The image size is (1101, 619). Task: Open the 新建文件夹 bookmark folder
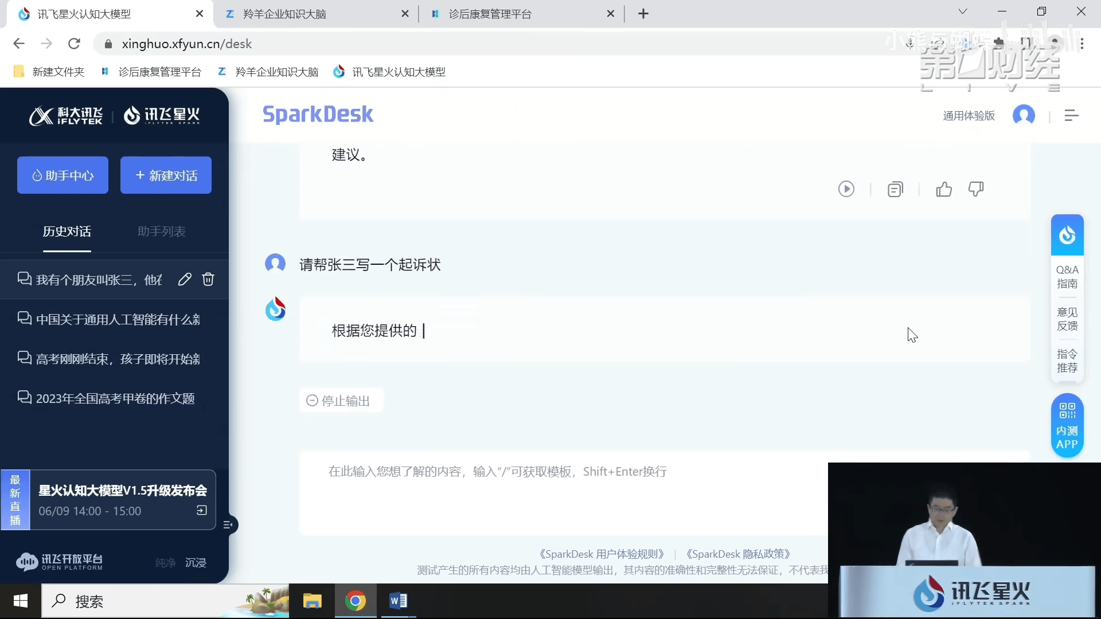tap(49, 72)
